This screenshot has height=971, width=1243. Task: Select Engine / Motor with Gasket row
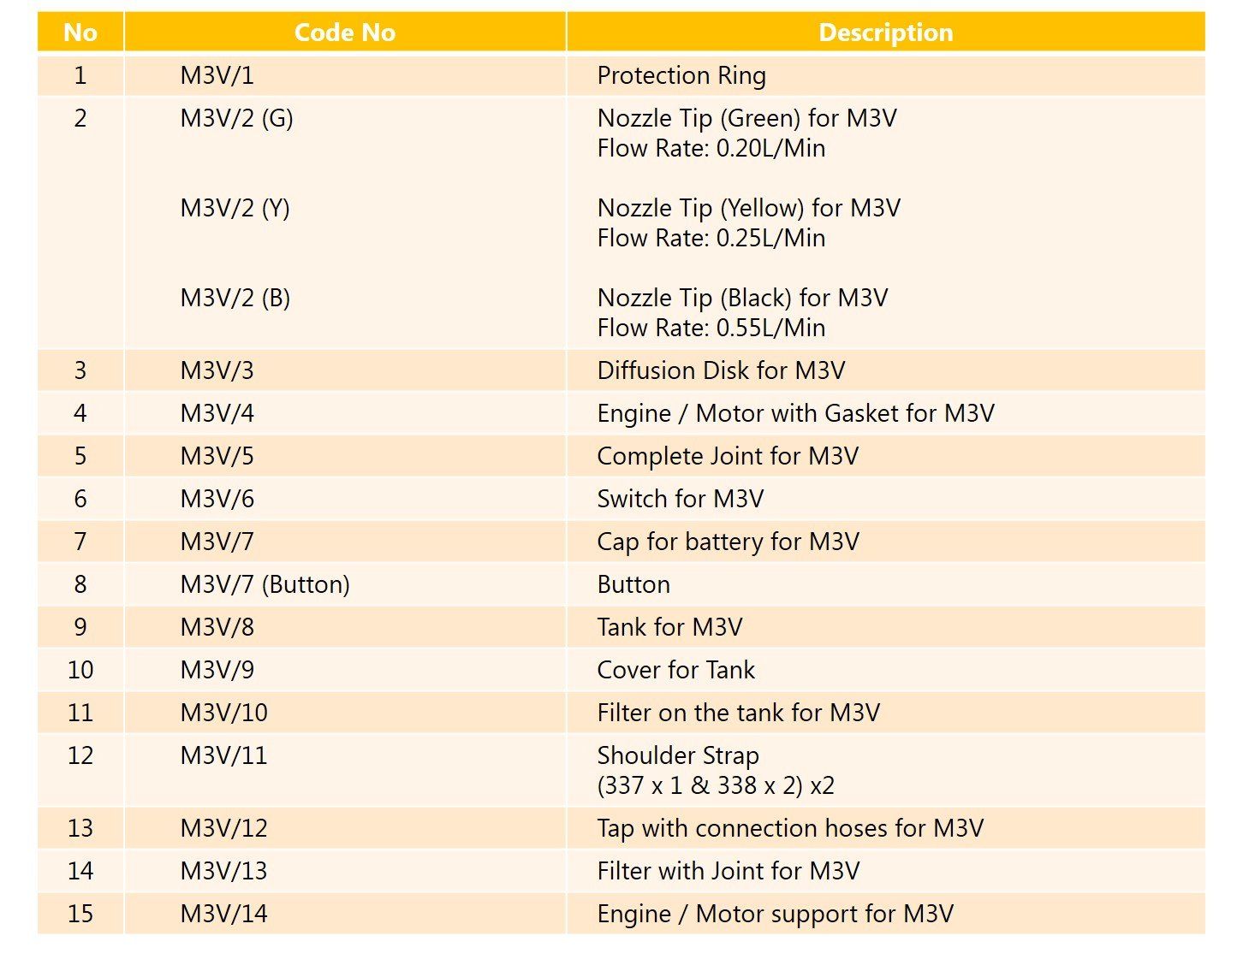(621, 413)
